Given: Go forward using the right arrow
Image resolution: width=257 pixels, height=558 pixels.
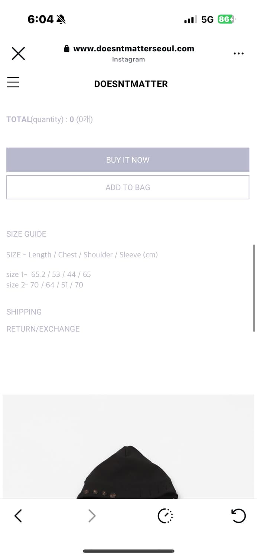Looking at the screenshot, I should [x=92, y=516].
